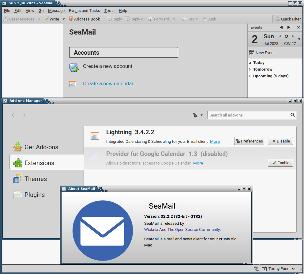Click Provider for Google Calendar puzzle icon
Image resolution: width=304 pixels, height=274 pixels.
(x=95, y=157)
